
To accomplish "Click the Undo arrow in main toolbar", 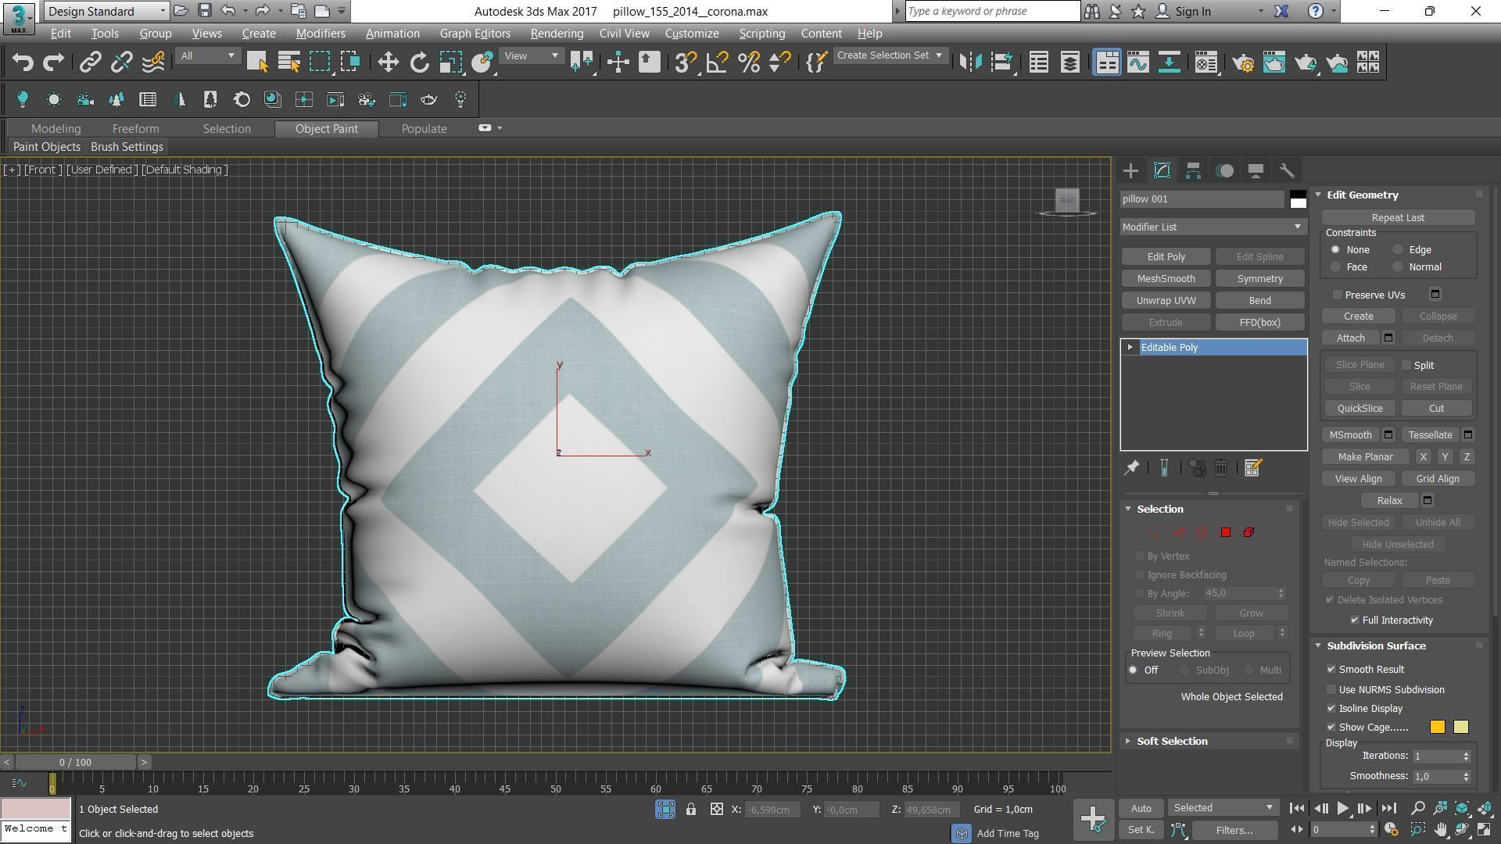I will tap(23, 63).
